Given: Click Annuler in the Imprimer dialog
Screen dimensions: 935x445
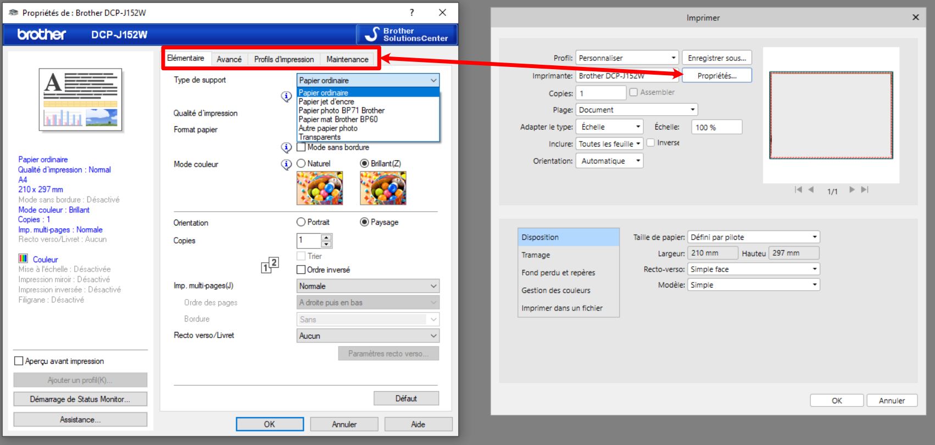Looking at the screenshot, I should [x=892, y=401].
